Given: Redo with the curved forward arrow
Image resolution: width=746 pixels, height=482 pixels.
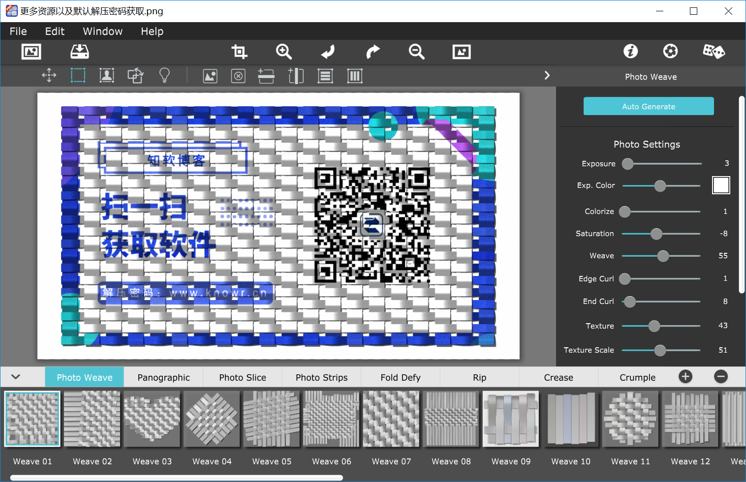Looking at the screenshot, I should click(373, 52).
